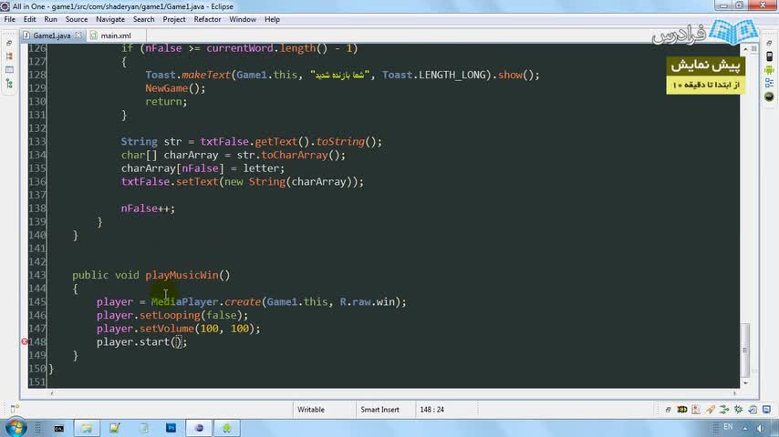This screenshot has width=779, height=437.
Task: Click the vertical scrollbar down arrow
Action: pos(745,383)
